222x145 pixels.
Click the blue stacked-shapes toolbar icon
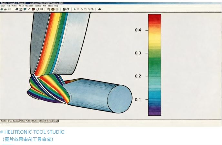point(25,9)
